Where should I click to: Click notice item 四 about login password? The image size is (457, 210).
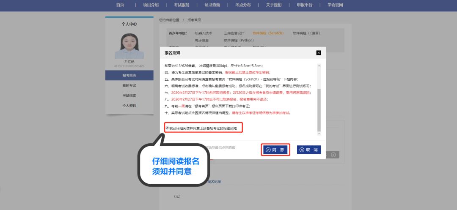tap(217, 72)
